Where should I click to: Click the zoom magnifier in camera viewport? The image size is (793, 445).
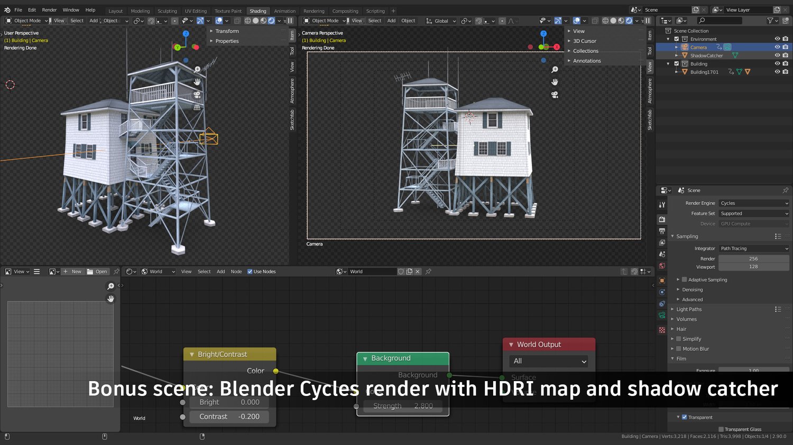pos(555,70)
